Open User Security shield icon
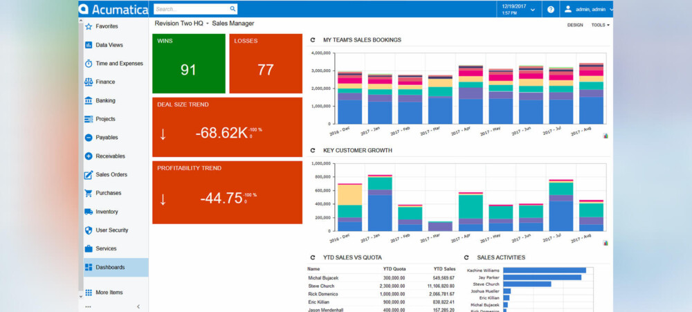 89,230
